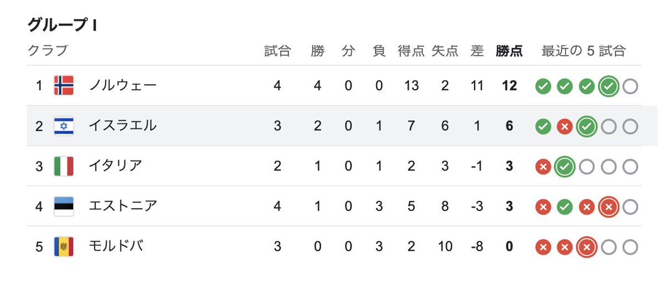
Task: Click Moldova's highlighted latest loss icon
Action: coord(586,248)
